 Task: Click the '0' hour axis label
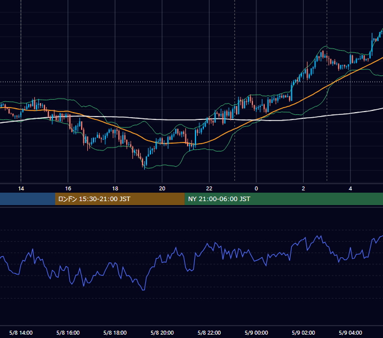[x=256, y=189]
